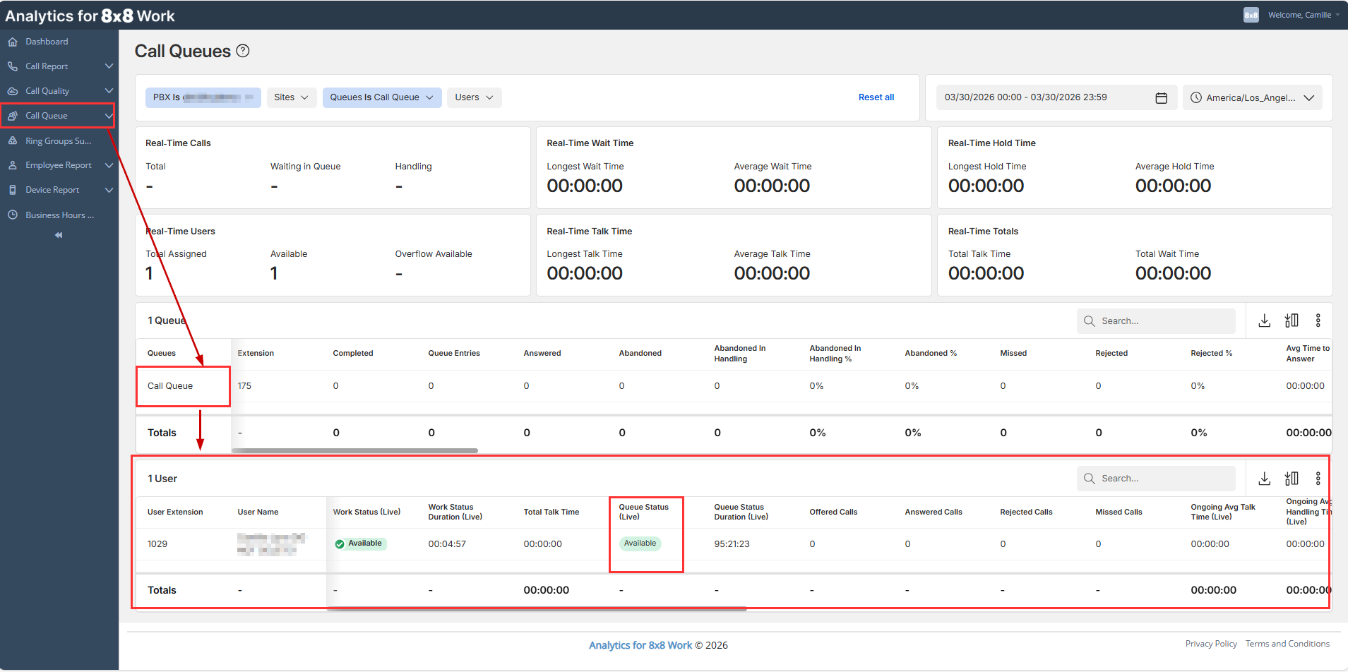Viewport: 1348px width, 672px height.
Task: Customize columns in Queues table
Action: point(1292,320)
